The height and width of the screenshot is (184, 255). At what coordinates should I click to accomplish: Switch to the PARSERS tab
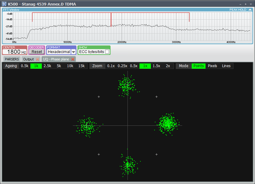[12, 59]
